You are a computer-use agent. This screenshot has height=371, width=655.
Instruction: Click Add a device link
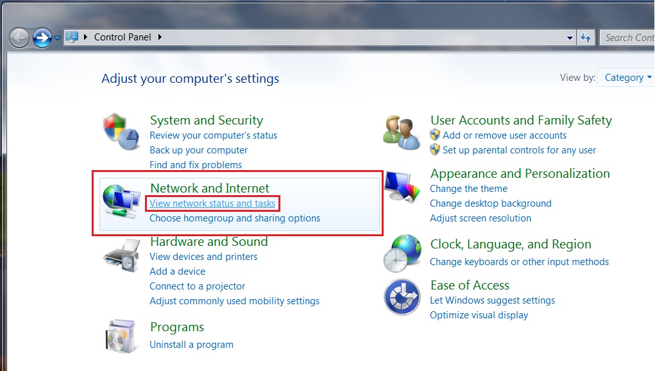177,272
